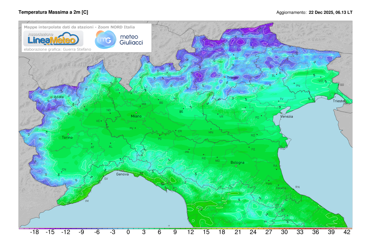This screenshot has height=244, width=371.
Task: Click the meteo Giuliacci MG cloud icon
Action: (105, 40)
